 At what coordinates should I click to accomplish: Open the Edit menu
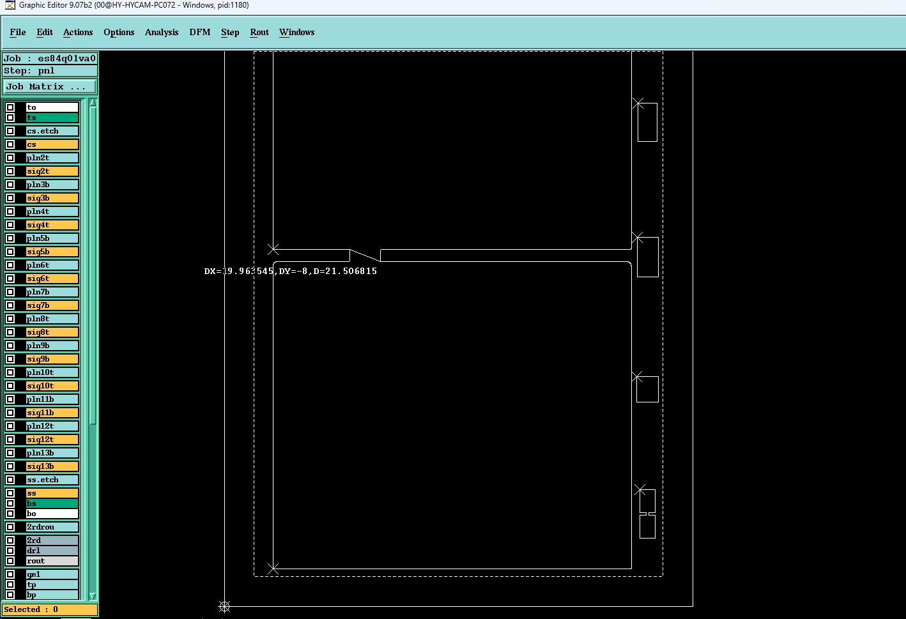pyautogui.click(x=45, y=32)
